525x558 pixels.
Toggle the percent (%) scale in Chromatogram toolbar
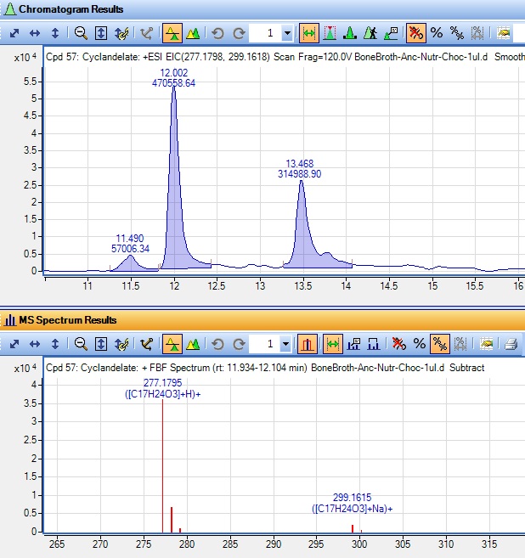pyautogui.click(x=437, y=33)
